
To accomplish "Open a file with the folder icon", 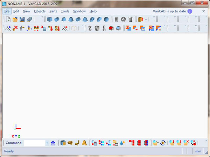I will click(15, 19).
